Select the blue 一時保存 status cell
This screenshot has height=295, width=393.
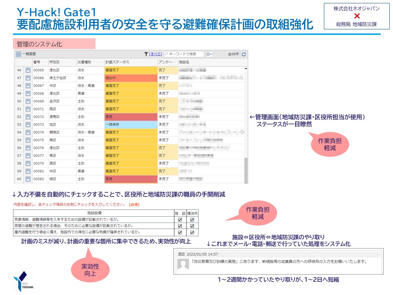click(x=131, y=124)
